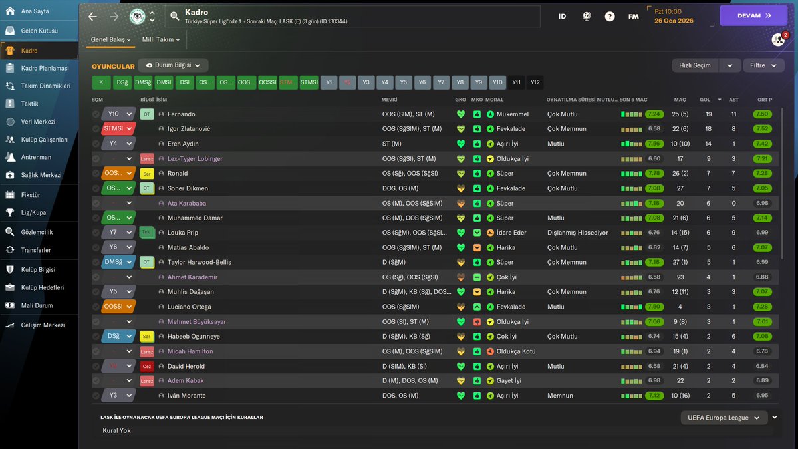Open Ata Karababa's empty selection dropdown

[x=119, y=203]
